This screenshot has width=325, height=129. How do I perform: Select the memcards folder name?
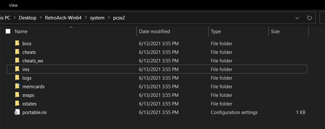pyautogui.click(x=33, y=87)
